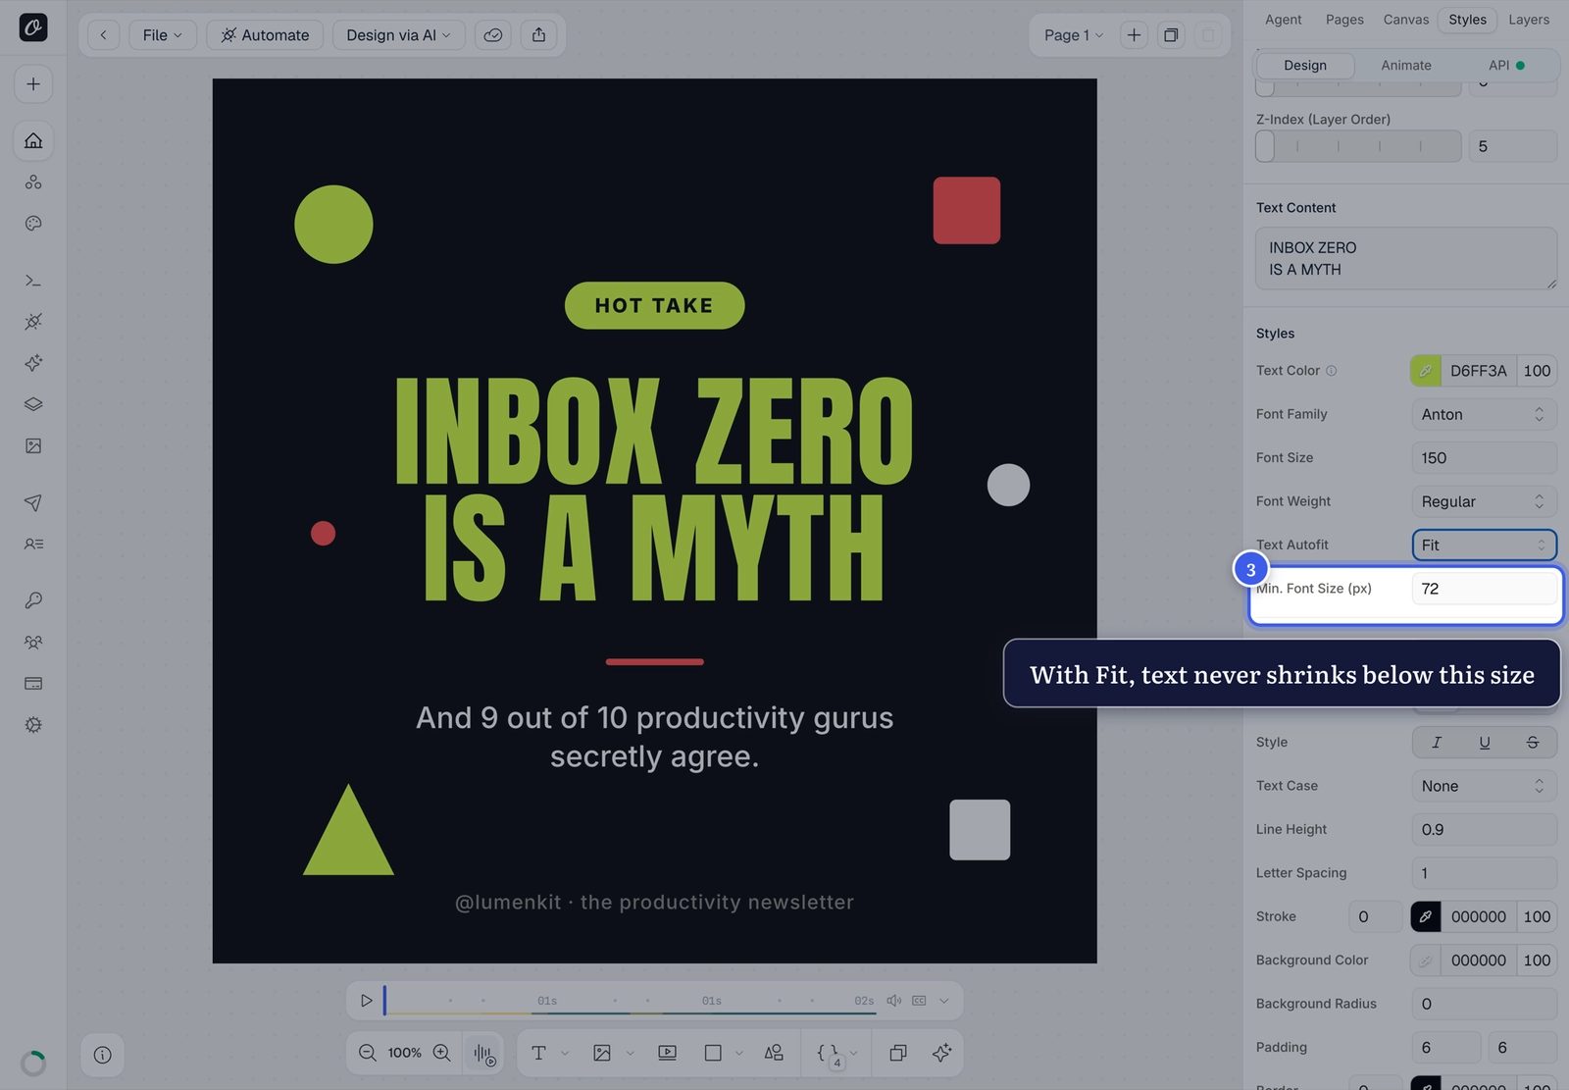Screen dimensions: 1569x1090
Task: Toggle italic text style
Action: click(1437, 743)
